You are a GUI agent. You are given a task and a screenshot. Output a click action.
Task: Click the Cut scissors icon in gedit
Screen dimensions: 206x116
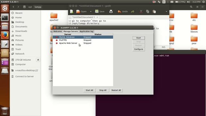(x=141, y=12)
